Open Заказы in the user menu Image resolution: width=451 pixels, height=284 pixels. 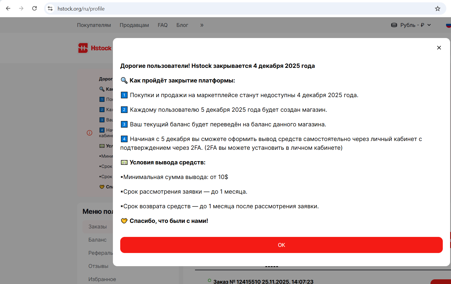point(98,227)
